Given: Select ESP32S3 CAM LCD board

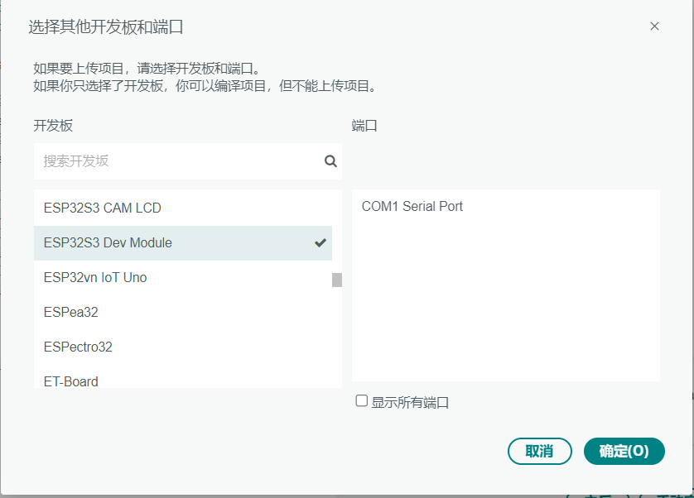Looking at the screenshot, I should click(x=183, y=208).
